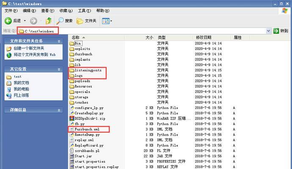Sort by the 属性 column header
The image size is (292, 169).
(240, 38)
